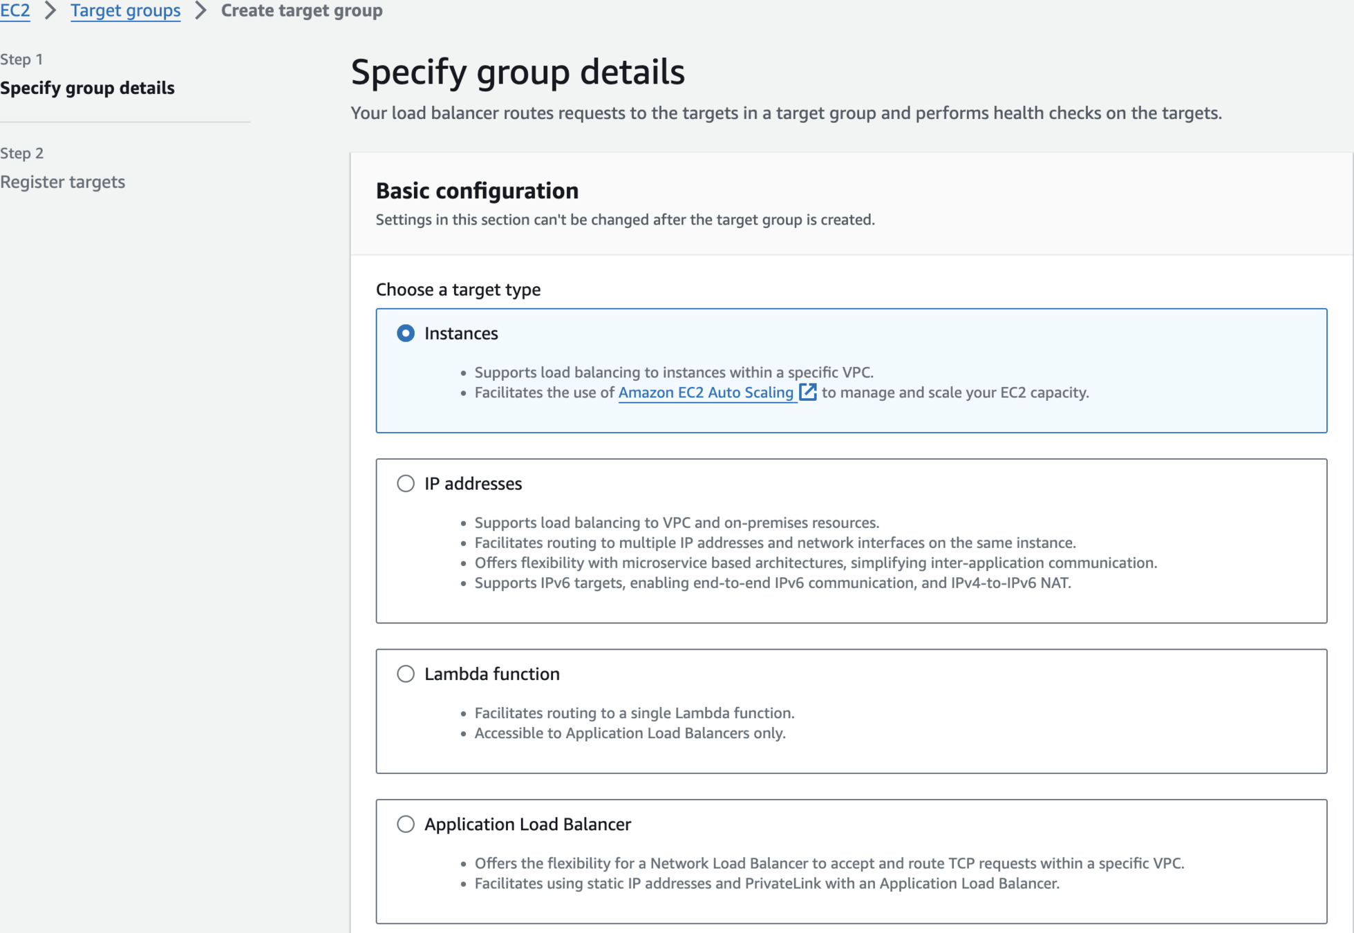
Task: Pick Application Load Balancer radio option
Action: click(x=406, y=824)
